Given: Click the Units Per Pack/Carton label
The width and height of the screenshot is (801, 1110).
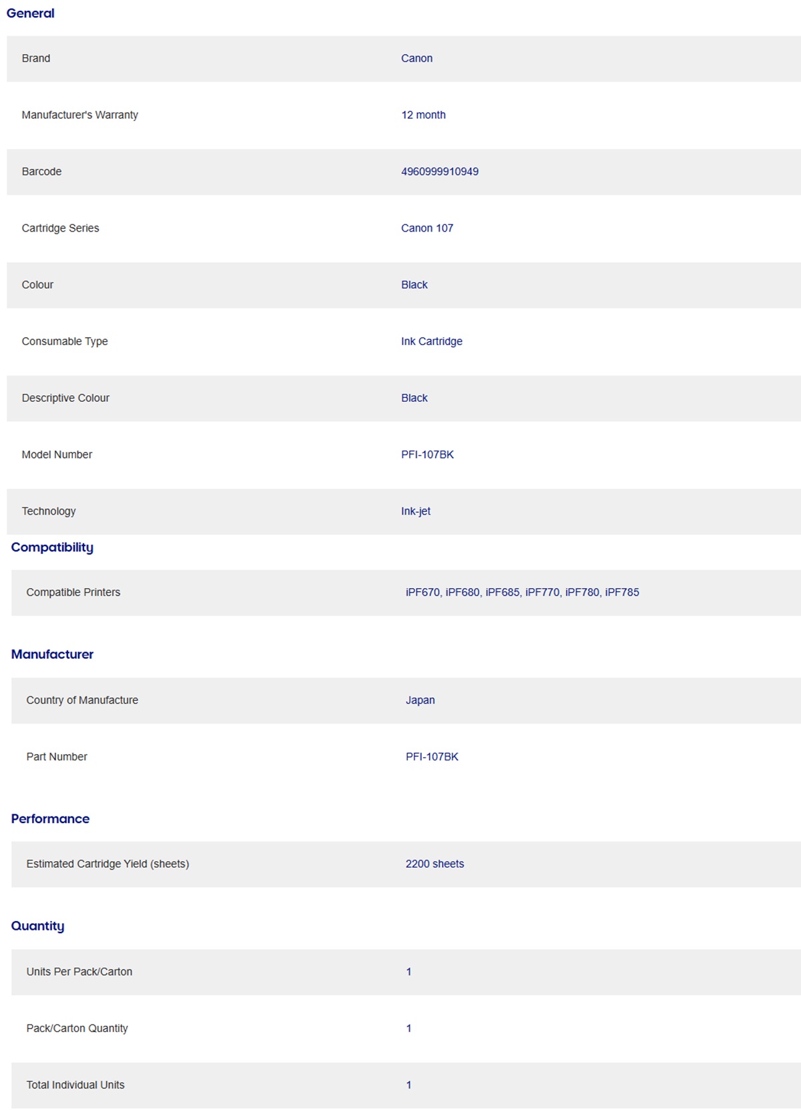Looking at the screenshot, I should coord(79,973).
